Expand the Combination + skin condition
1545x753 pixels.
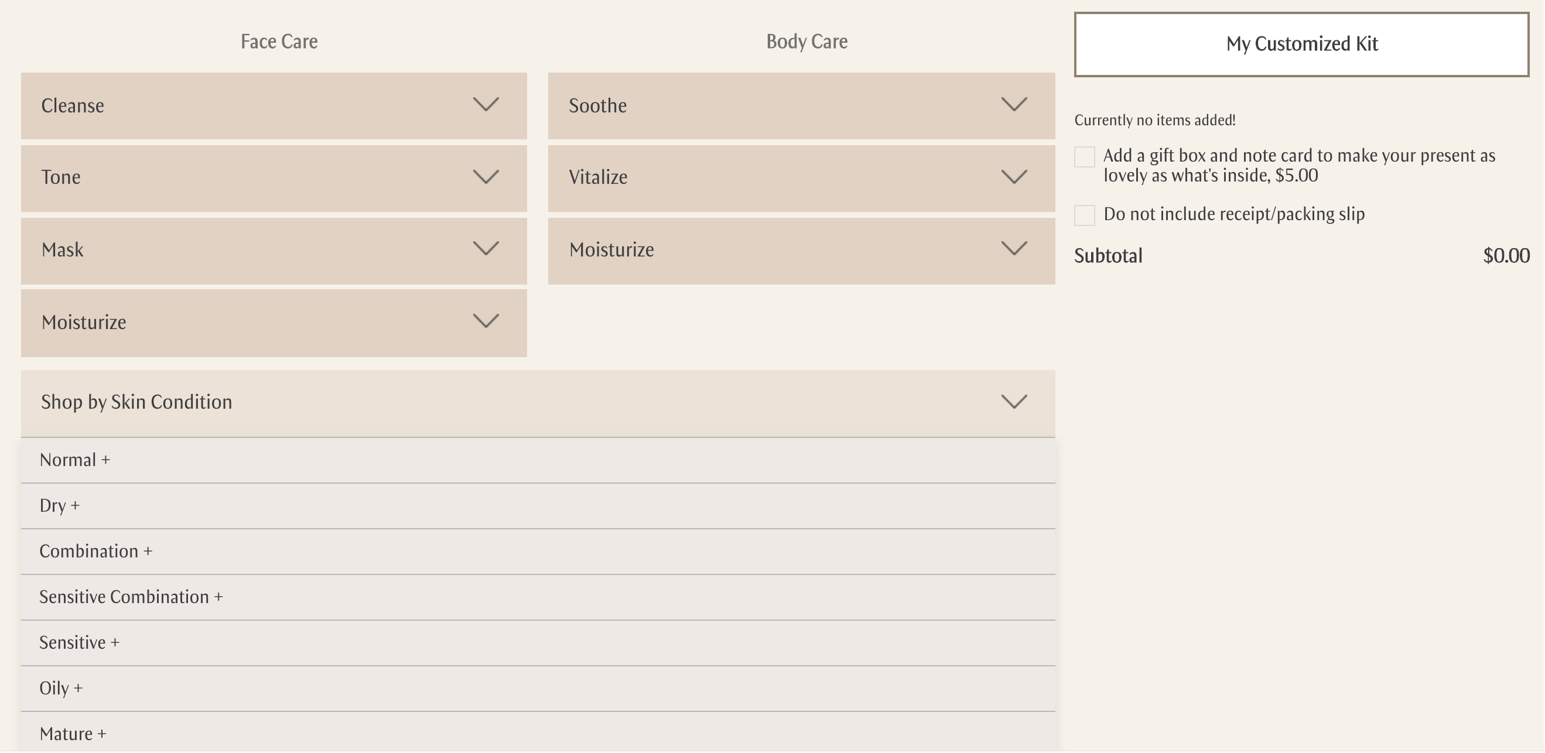(538, 552)
